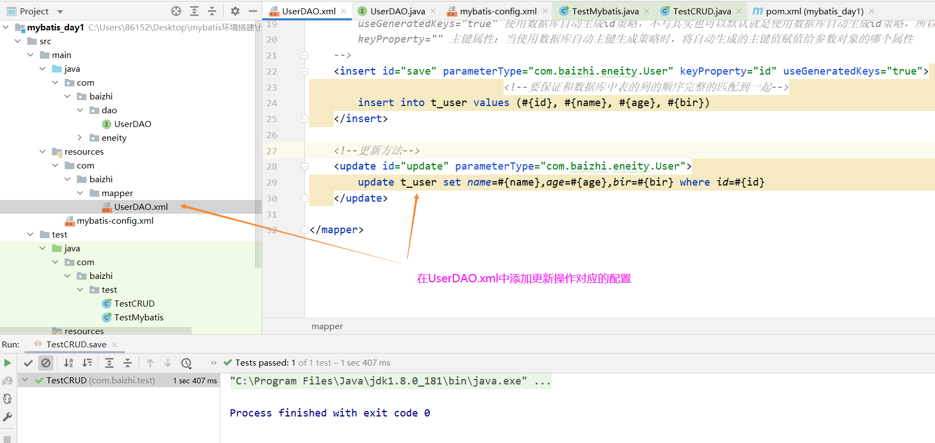Click Collapse All icon in Project panel
The width and height of the screenshot is (935, 443).
pos(212,11)
